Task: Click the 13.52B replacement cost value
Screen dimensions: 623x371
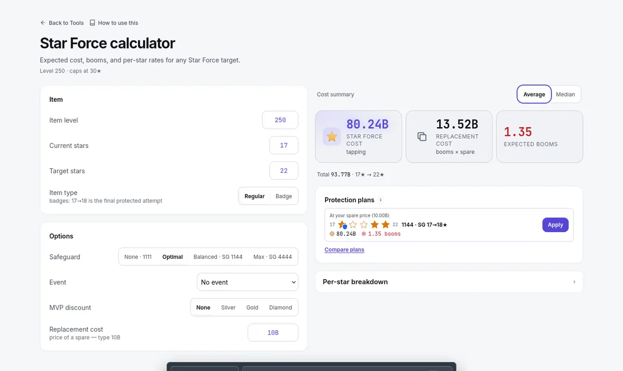Action: point(457,124)
